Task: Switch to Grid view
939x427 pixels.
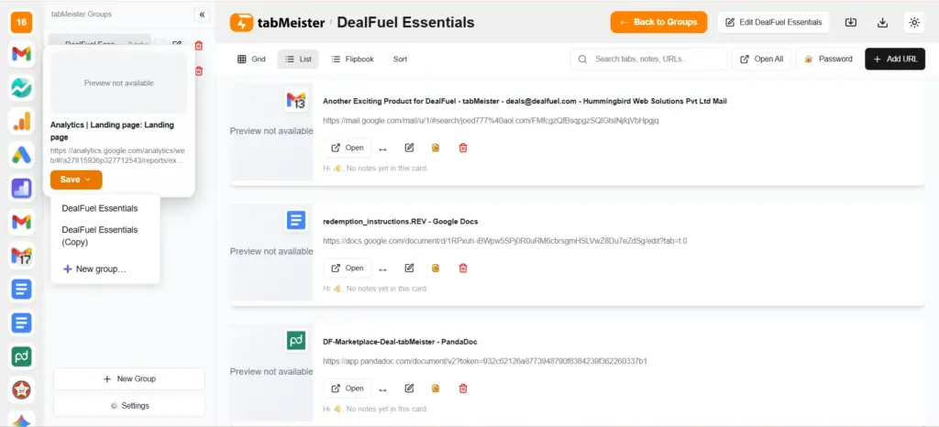Action: coord(251,59)
